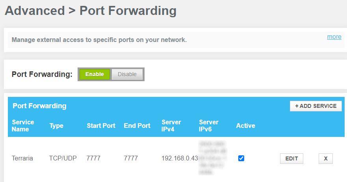Click the + ADD SERVICE button
The width and height of the screenshot is (347, 182).
[315, 106]
